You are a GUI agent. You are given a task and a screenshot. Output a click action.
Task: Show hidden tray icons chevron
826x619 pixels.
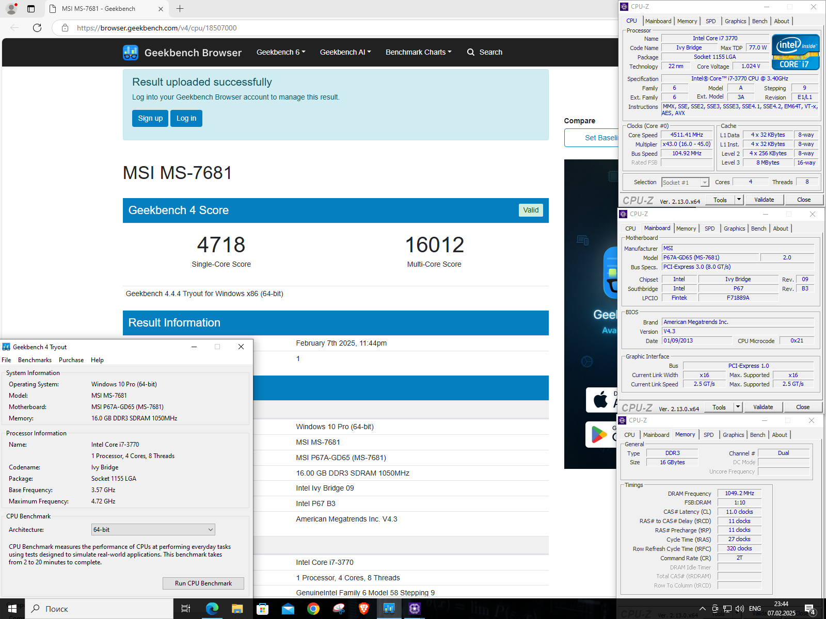pyautogui.click(x=703, y=609)
